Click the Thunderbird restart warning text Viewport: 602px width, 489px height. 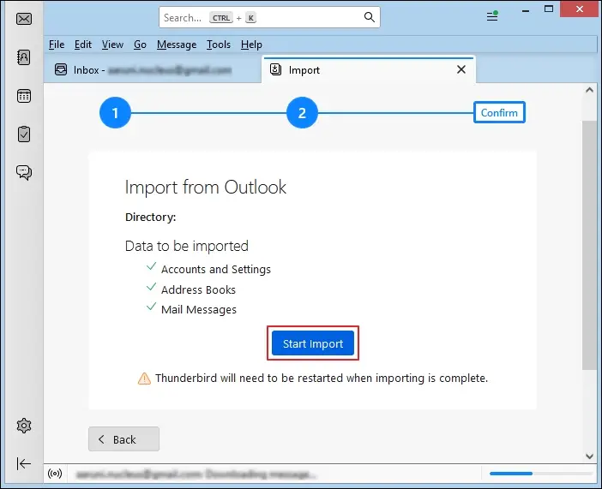click(322, 379)
